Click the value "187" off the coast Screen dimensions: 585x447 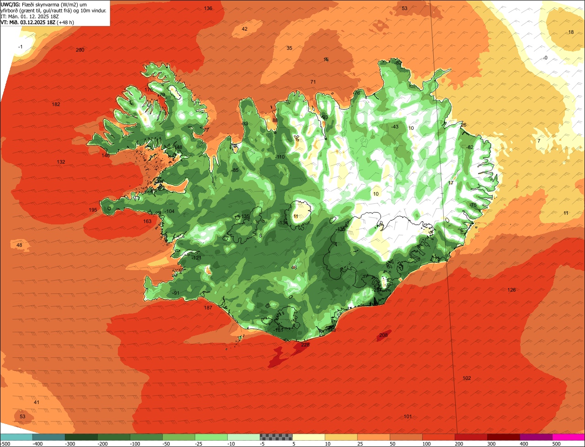point(208,308)
